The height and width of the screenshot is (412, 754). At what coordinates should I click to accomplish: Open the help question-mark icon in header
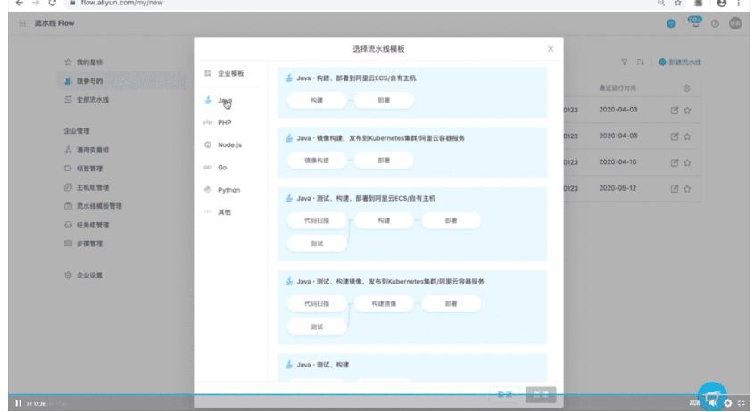(715, 23)
